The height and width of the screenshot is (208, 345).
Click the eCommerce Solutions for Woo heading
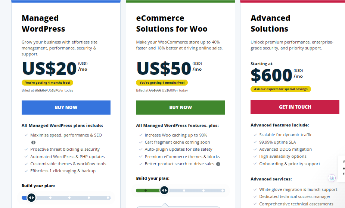tap(171, 23)
